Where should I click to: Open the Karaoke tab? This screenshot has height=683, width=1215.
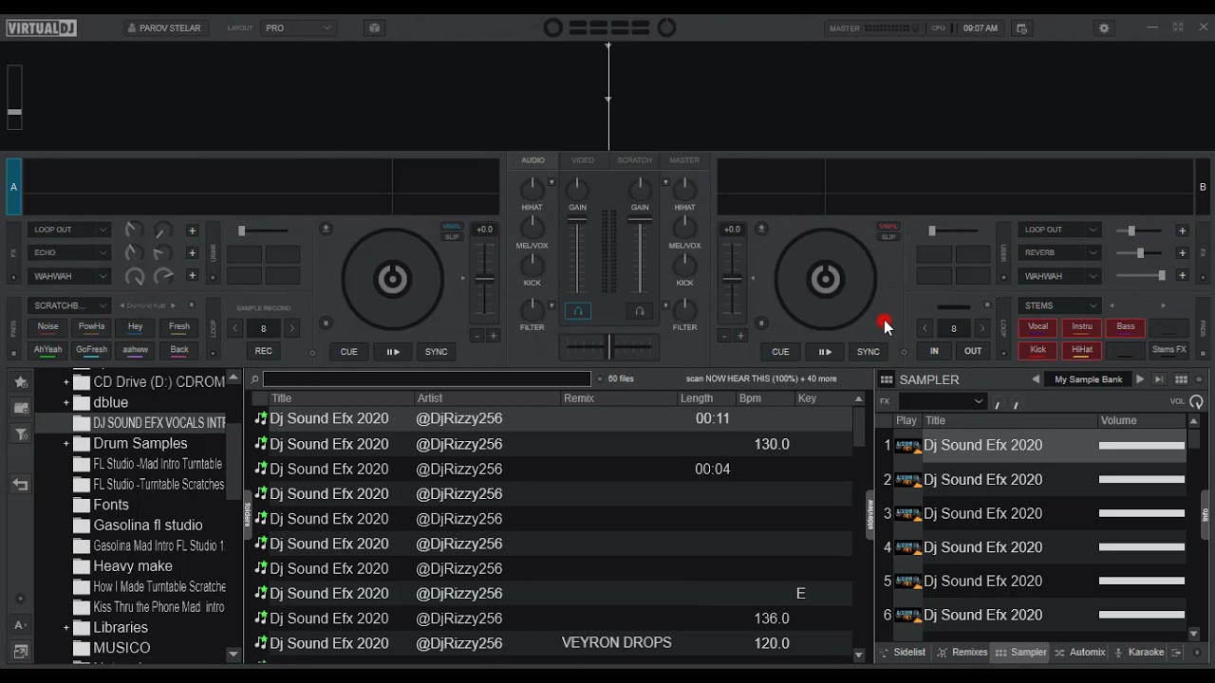tap(1139, 653)
